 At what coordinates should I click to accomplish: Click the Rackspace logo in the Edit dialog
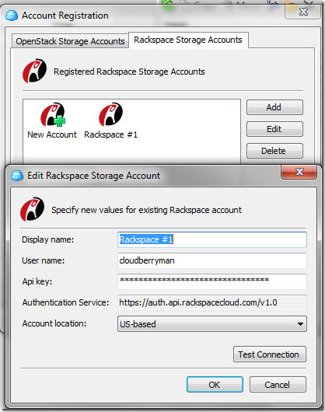(33, 209)
